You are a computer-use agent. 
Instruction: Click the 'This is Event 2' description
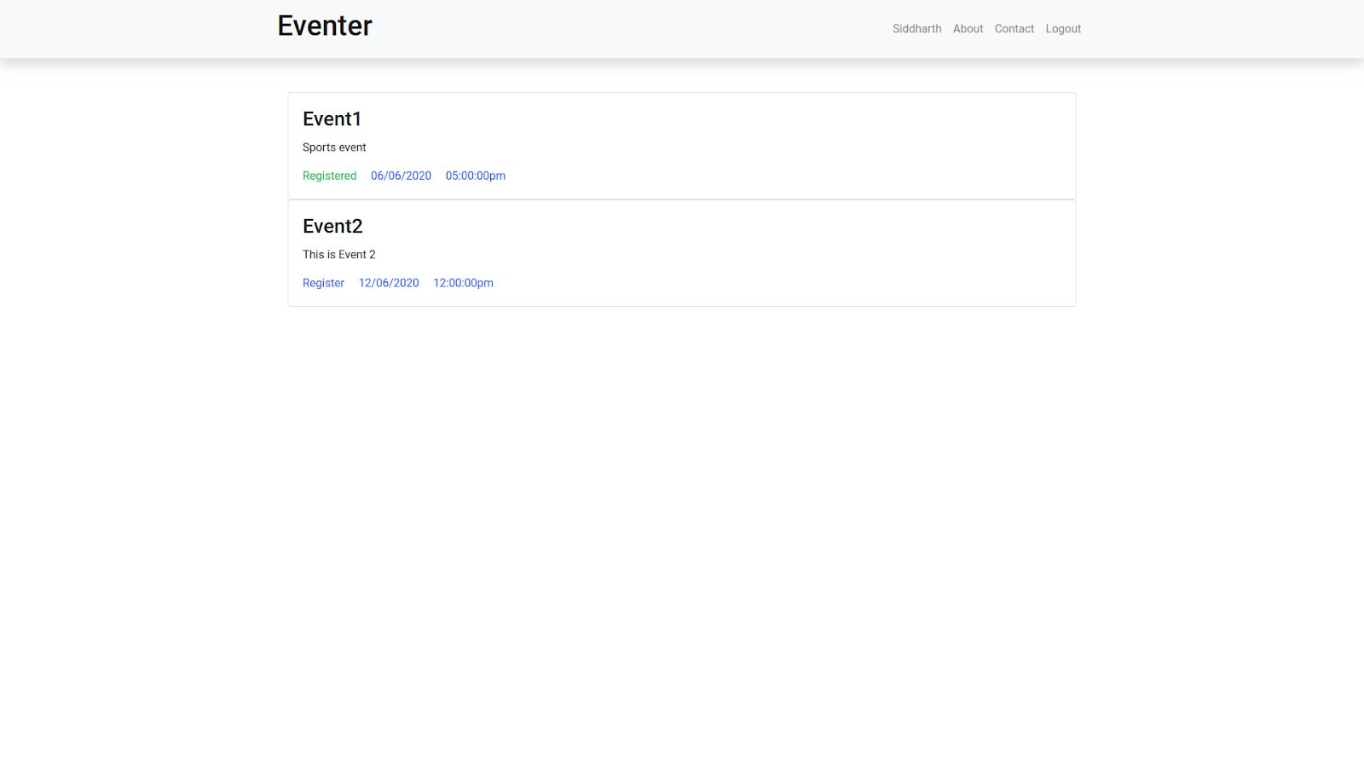coord(338,255)
